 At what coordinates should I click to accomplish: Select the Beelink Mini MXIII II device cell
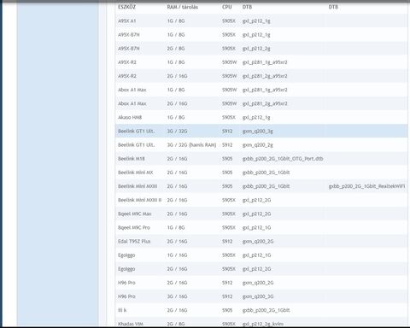click(x=140, y=200)
